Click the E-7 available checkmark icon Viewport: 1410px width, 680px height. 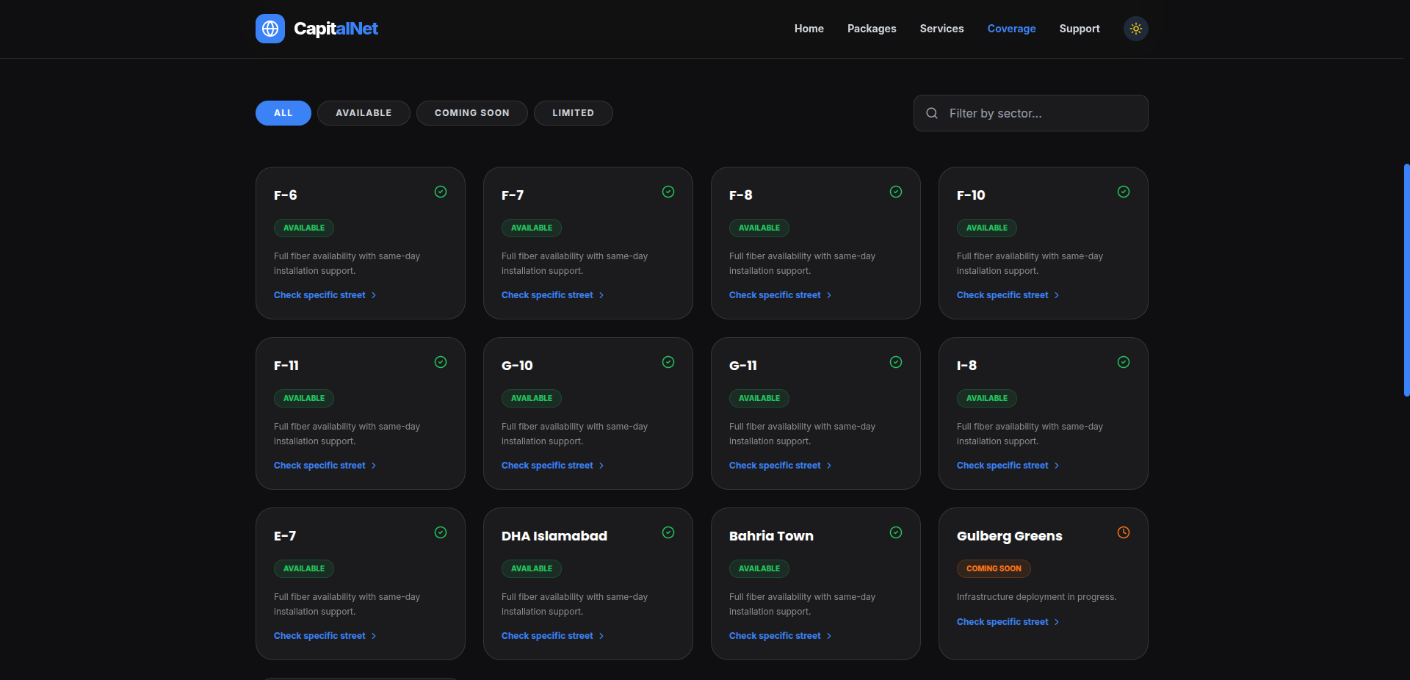click(441, 532)
